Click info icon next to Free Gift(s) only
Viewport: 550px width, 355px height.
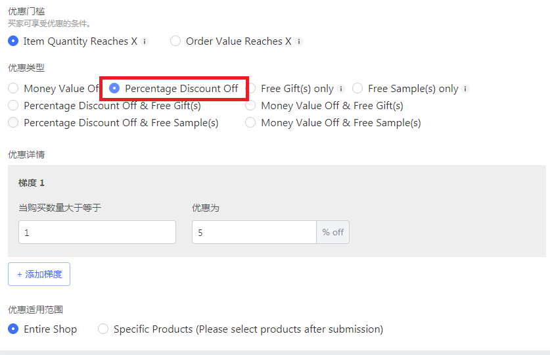tap(341, 89)
